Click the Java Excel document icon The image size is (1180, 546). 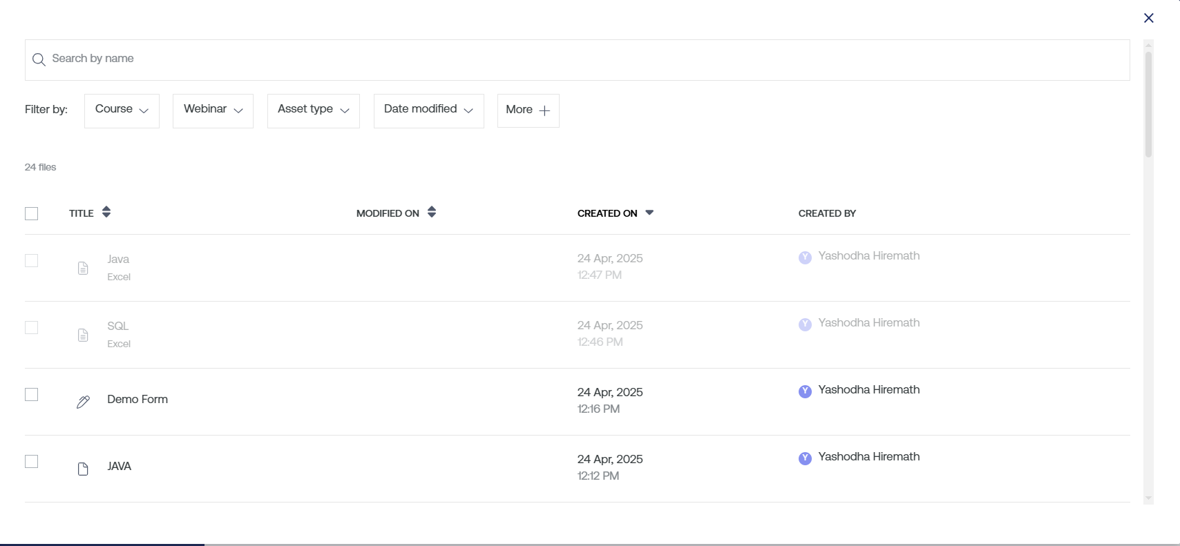click(83, 269)
